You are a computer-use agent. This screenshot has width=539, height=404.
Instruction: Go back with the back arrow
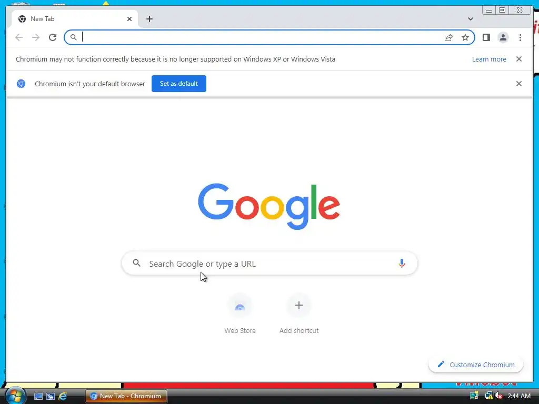click(19, 37)
